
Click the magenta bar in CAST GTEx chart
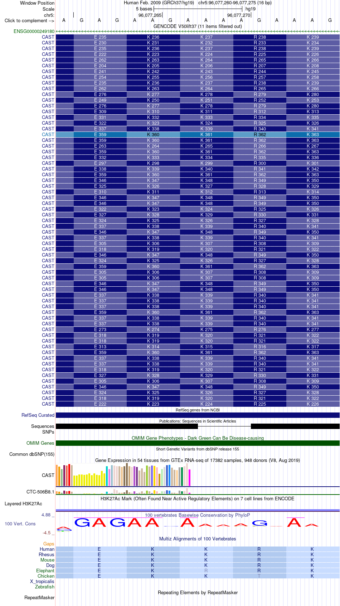190,478
